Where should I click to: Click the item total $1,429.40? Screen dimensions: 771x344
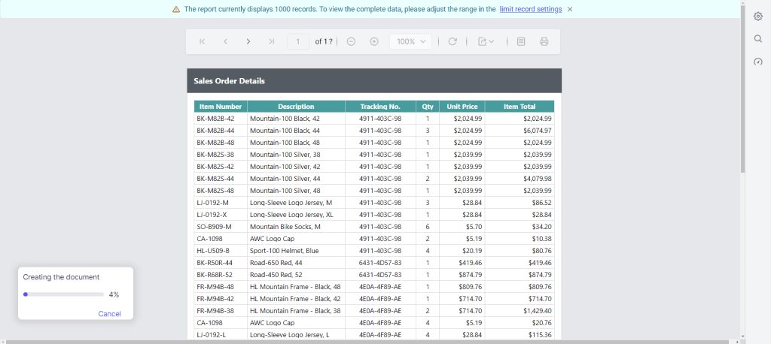[538, 311]
